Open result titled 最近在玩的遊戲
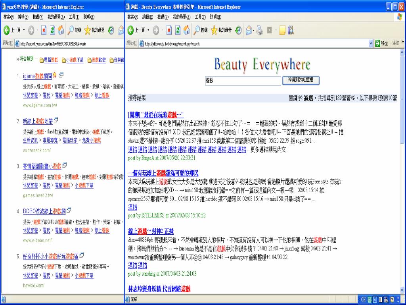Image resolution: width=406 pixels, height=305 pixels. click(x=156, y=115)
